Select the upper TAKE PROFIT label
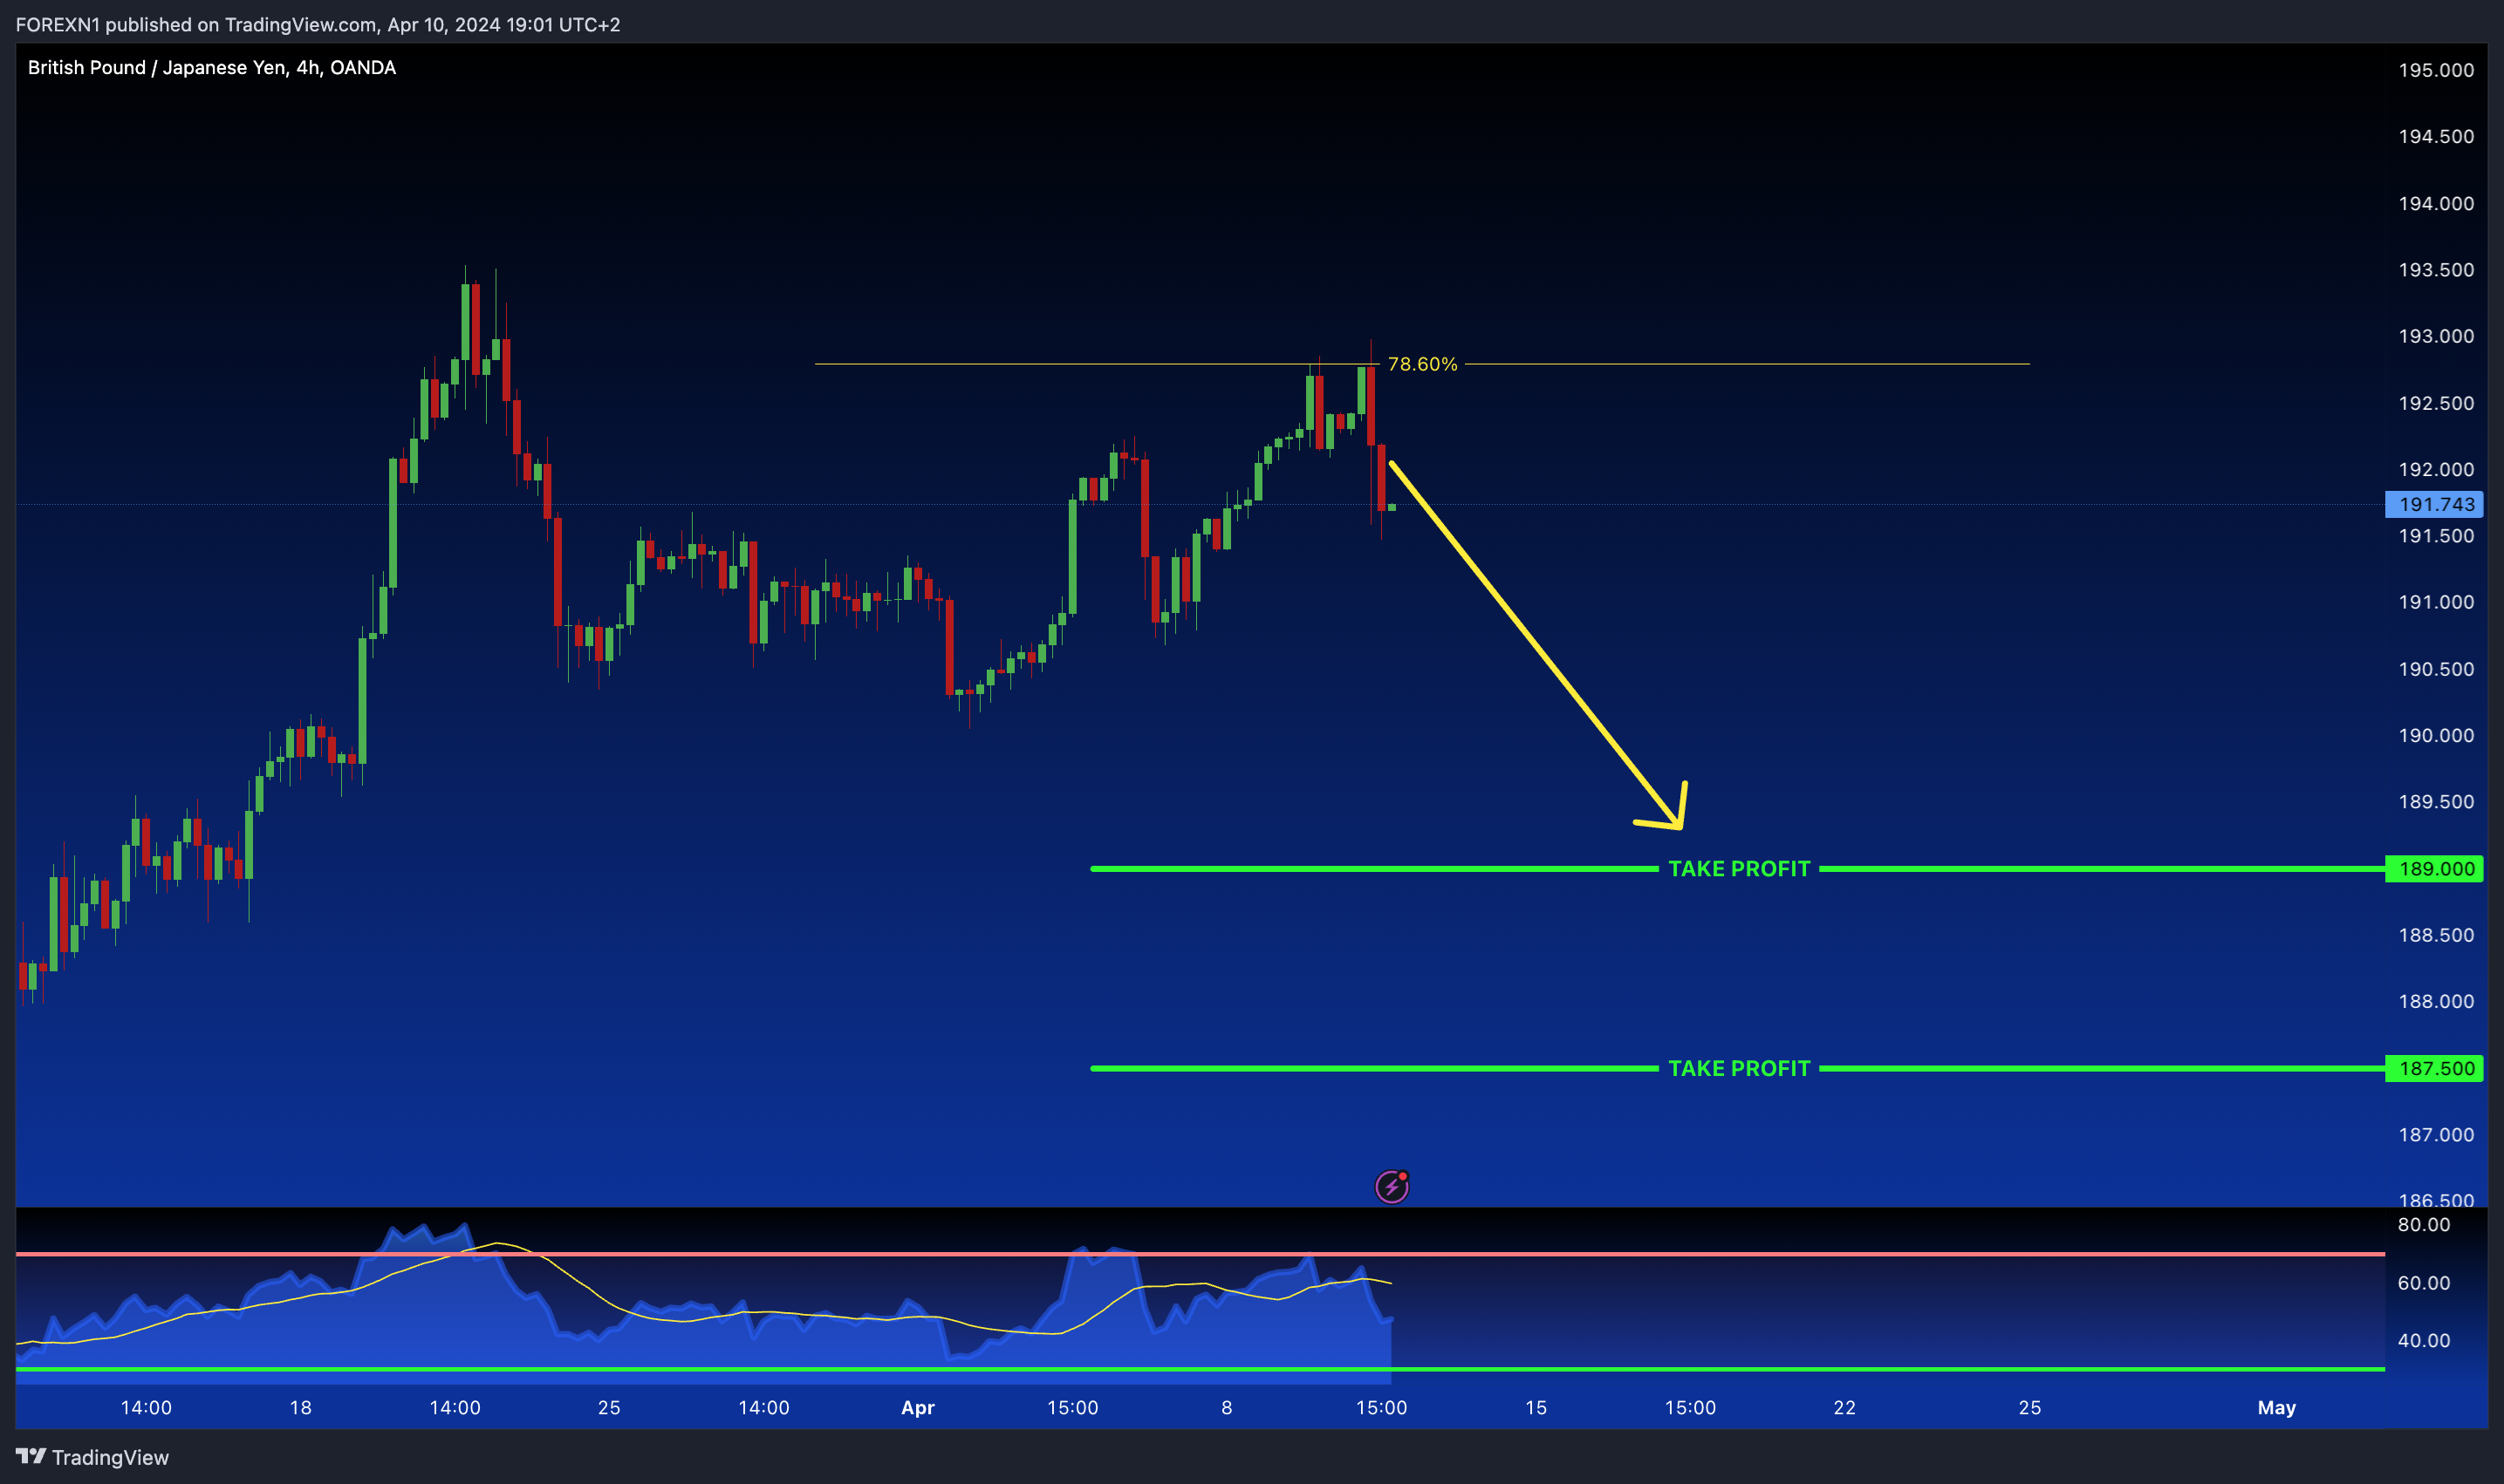 point(1739,868)
